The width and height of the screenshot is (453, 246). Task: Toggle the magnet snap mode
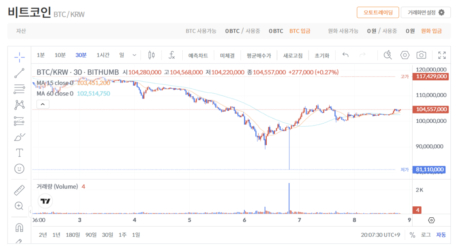[x=19, y=227]
